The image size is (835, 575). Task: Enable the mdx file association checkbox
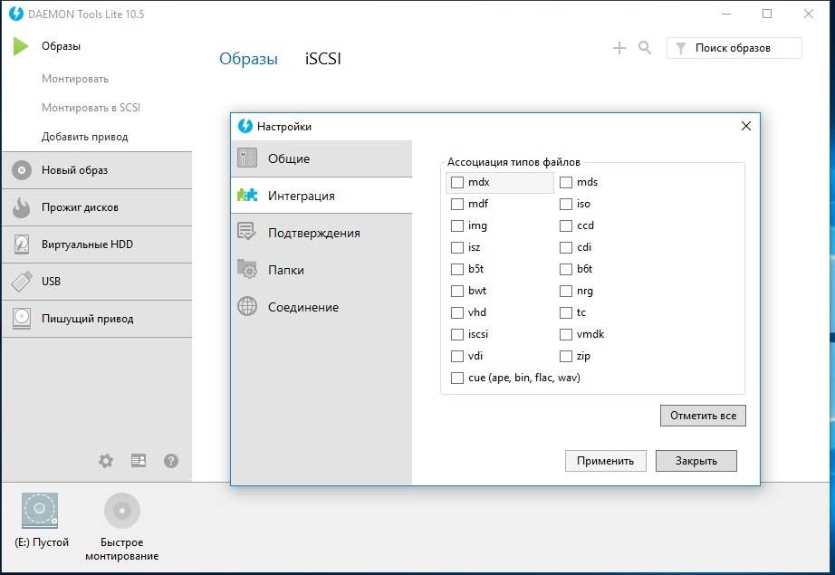[457, 183]
